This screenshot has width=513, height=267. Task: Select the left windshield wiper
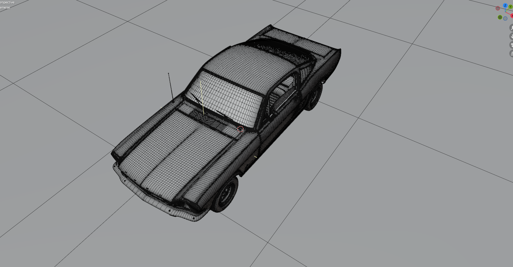tap(197, 99)
